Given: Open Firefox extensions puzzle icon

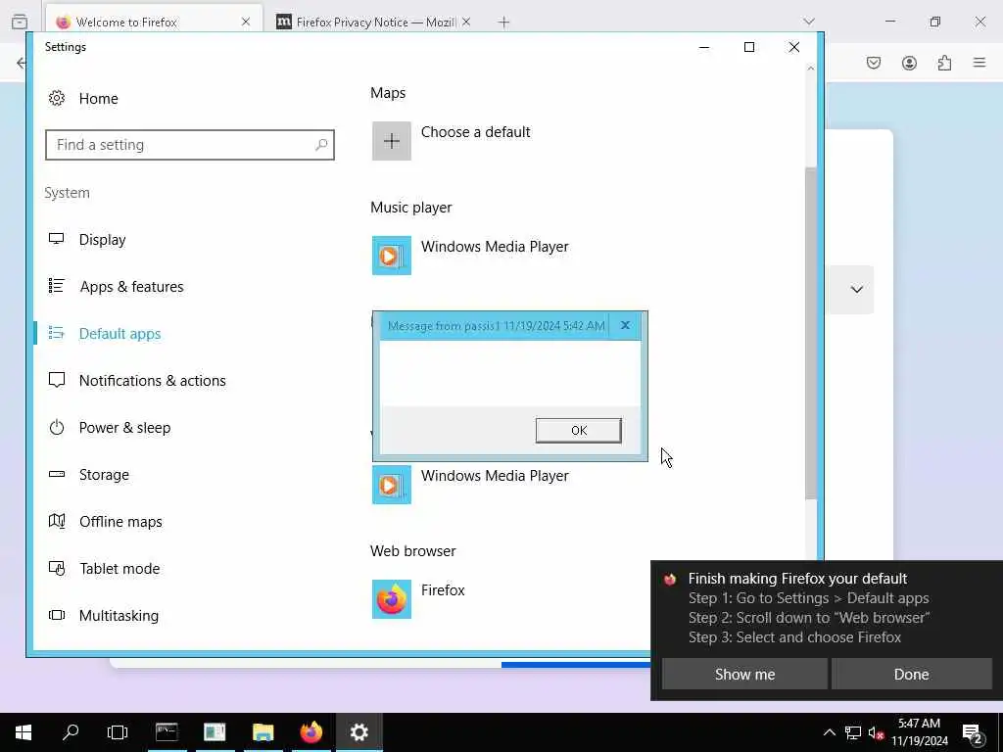Looking at the screenshot, I should click(944, 63).
